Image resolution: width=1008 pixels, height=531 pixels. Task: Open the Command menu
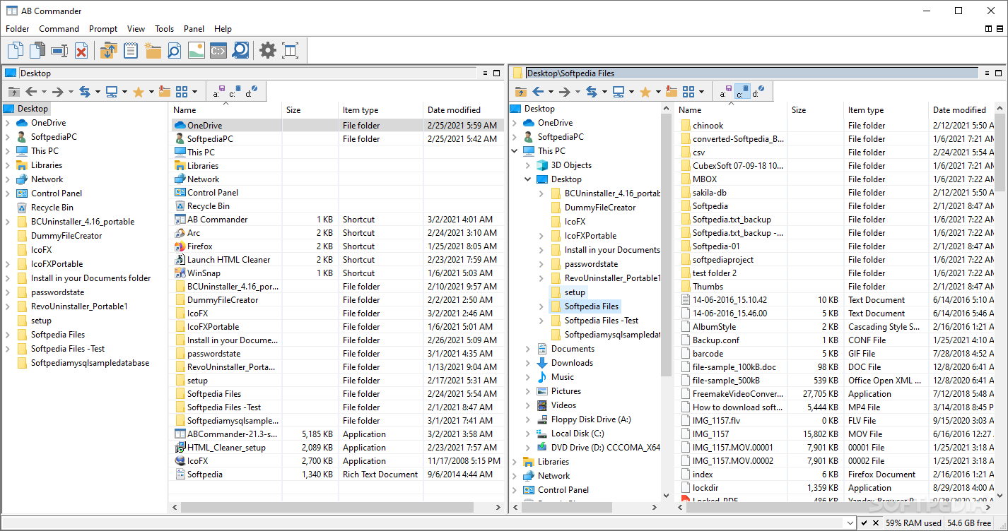(x=59, y=29)
